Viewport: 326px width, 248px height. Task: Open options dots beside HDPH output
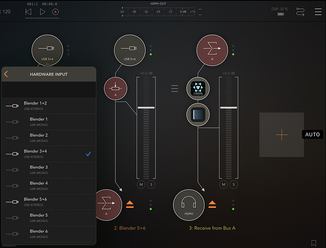tap(233, 205)
